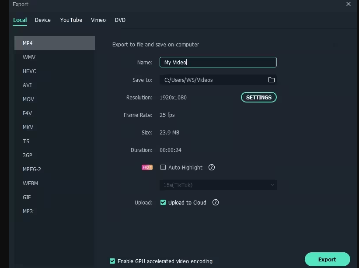
Task: Enable the Auto Highlight checkbox
Action: (x=163, y=167)
